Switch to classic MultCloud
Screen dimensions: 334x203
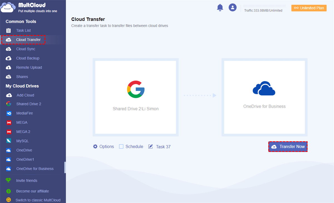(x=38, y=200)
